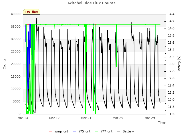
Task: Click the 12.0 battery axis label
Action: click(x=171, y=100)
